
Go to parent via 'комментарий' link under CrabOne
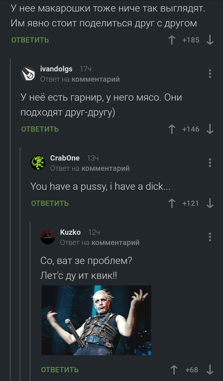105,168
